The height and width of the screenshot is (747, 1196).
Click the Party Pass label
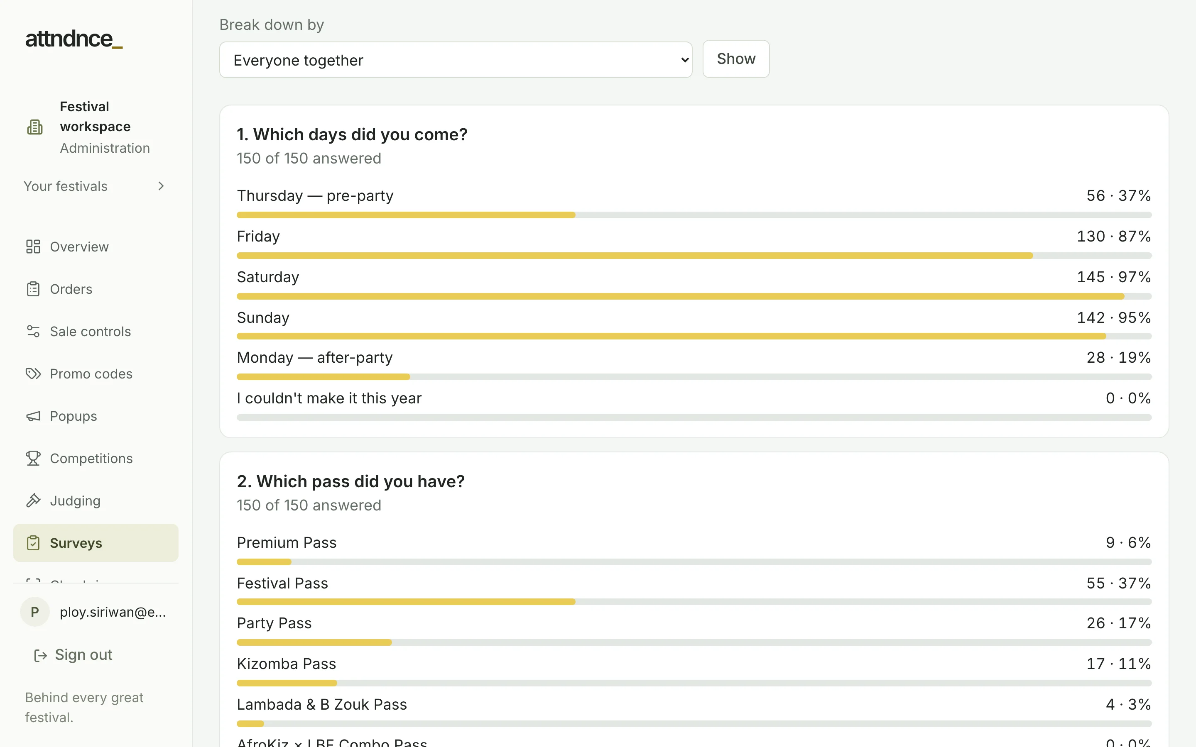tap(274, 623)
